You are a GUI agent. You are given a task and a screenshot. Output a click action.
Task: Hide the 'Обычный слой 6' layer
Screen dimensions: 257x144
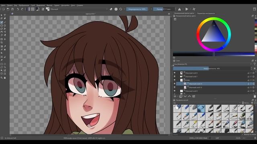[174, 73]
